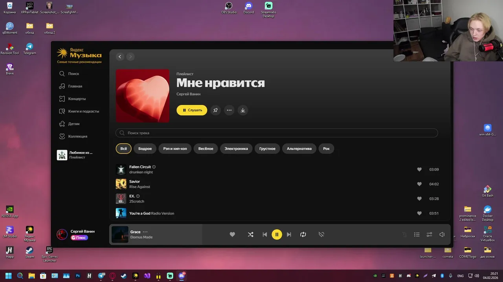Click the Поиск трека search field
Image resolution: width=503 pixels, height=282 pixels.
(277, 133)
